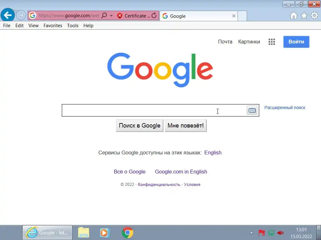Click the Action Center flag tray icon

[261, 232]
